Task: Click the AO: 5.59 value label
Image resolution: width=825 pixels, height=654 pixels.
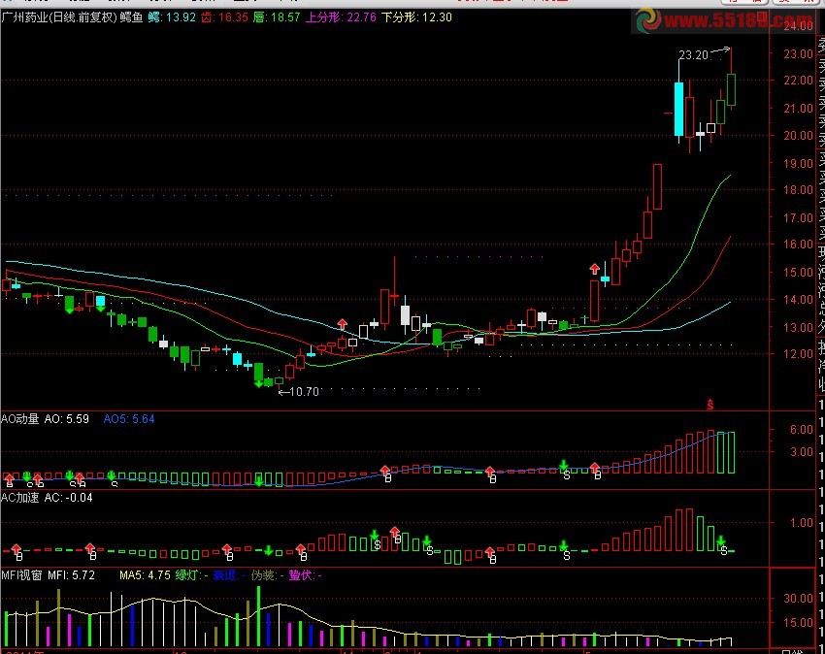Action: pos(66,419)
